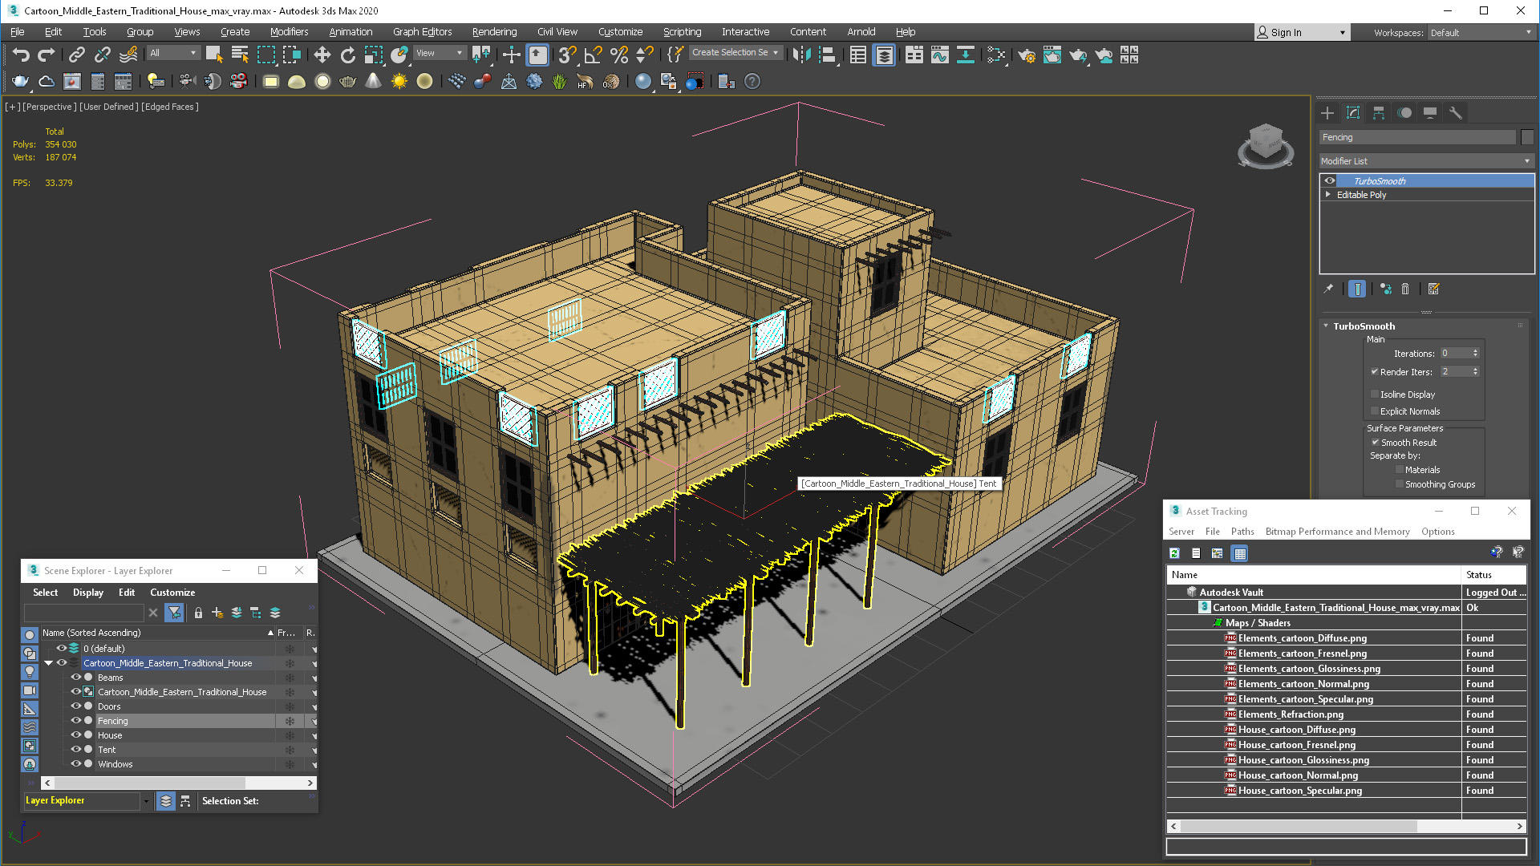Open the Create Selection Set dropdown
This screenshot has height=866, width=1540.
tap(736, 53)
